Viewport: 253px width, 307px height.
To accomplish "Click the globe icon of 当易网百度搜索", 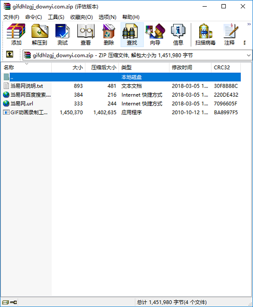I will click(x=6, y=95).
